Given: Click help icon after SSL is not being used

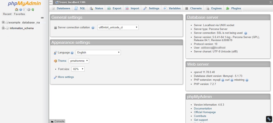Looking at the screenshot, I should click(x=246, y=33).
